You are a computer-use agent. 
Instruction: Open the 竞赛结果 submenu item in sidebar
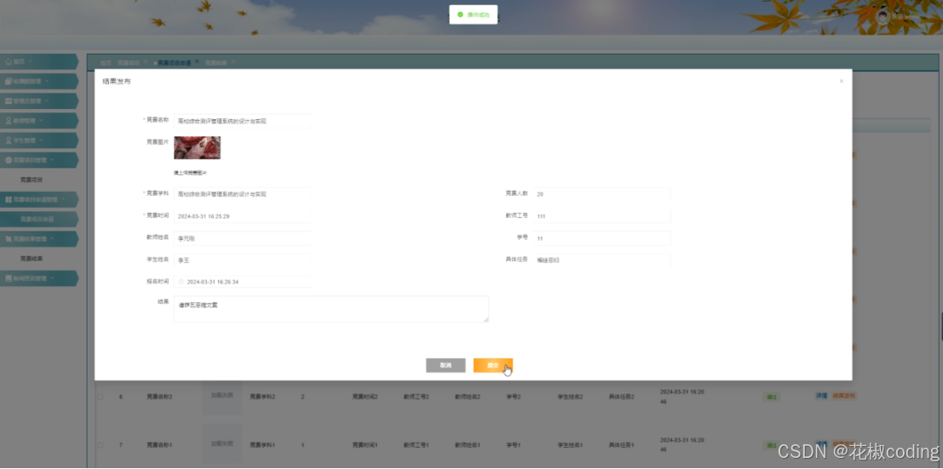pos(32,259)
